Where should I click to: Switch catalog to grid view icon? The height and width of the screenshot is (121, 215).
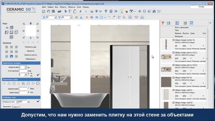185,23
